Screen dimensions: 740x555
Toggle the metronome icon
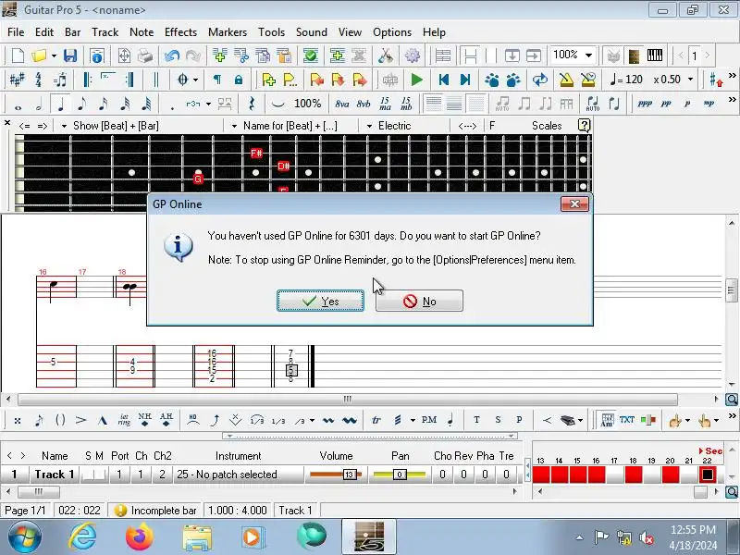566,80
